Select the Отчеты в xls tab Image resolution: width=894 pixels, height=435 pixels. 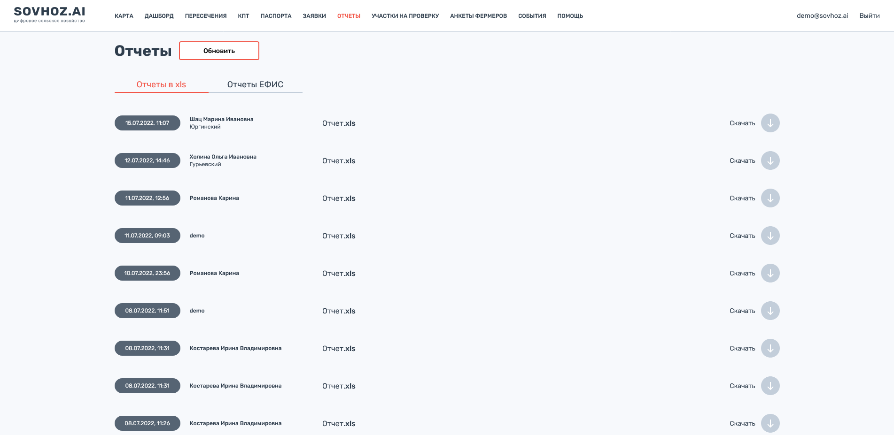coord(161,84)
